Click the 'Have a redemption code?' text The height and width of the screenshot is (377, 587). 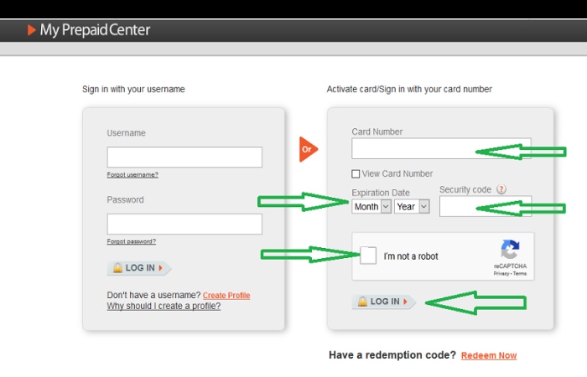pos(392,355)
